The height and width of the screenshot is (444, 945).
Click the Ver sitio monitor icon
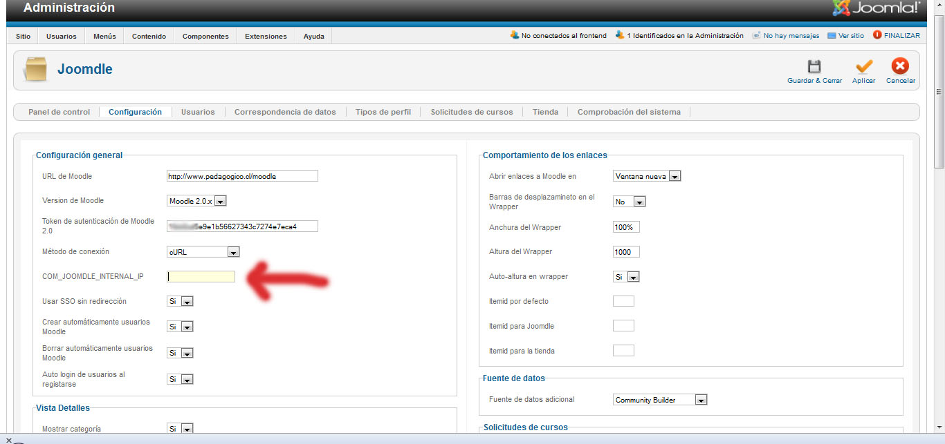click(832, 35)
